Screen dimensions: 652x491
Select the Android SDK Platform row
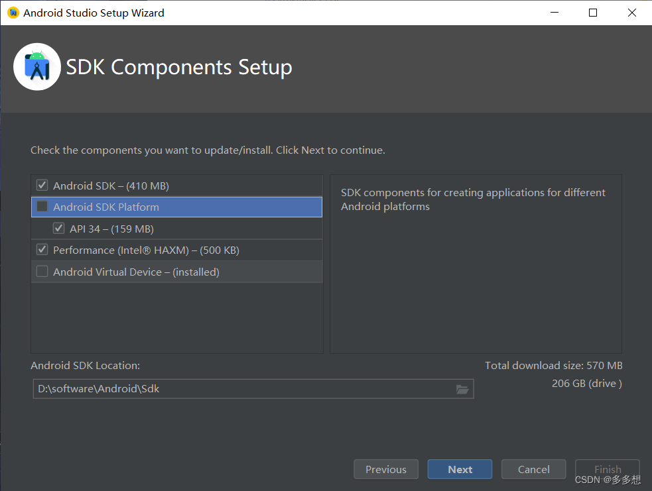(176, 207)
